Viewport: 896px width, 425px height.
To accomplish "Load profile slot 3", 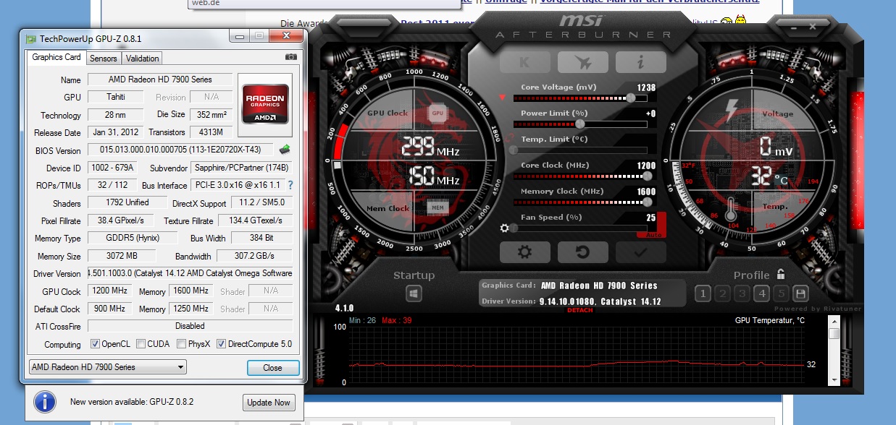I will pos(742,293).
